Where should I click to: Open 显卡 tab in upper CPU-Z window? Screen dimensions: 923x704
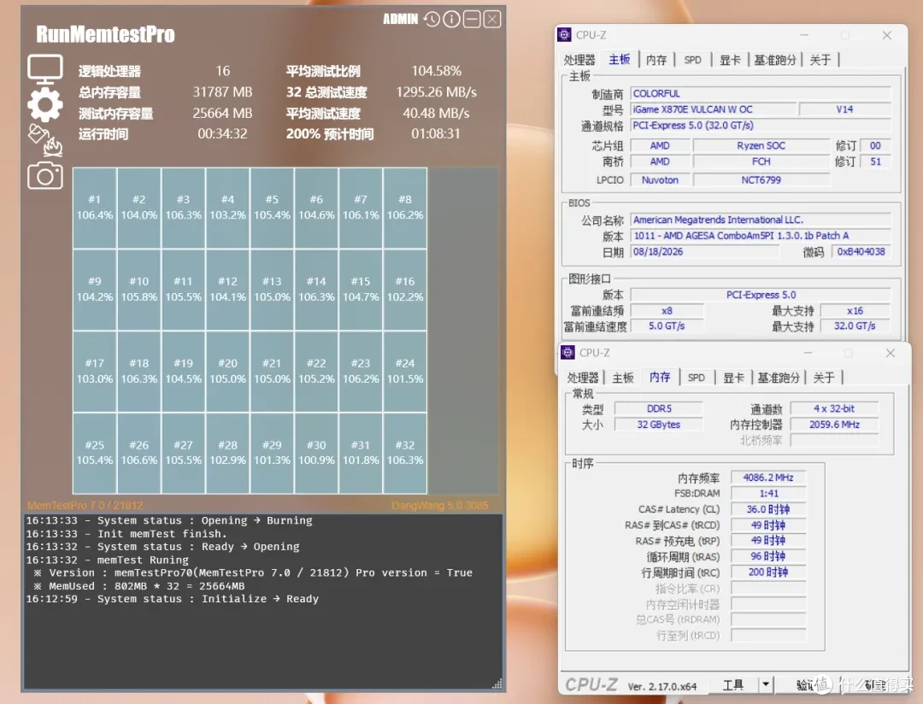pyautogui.click(x=730, y=60)
